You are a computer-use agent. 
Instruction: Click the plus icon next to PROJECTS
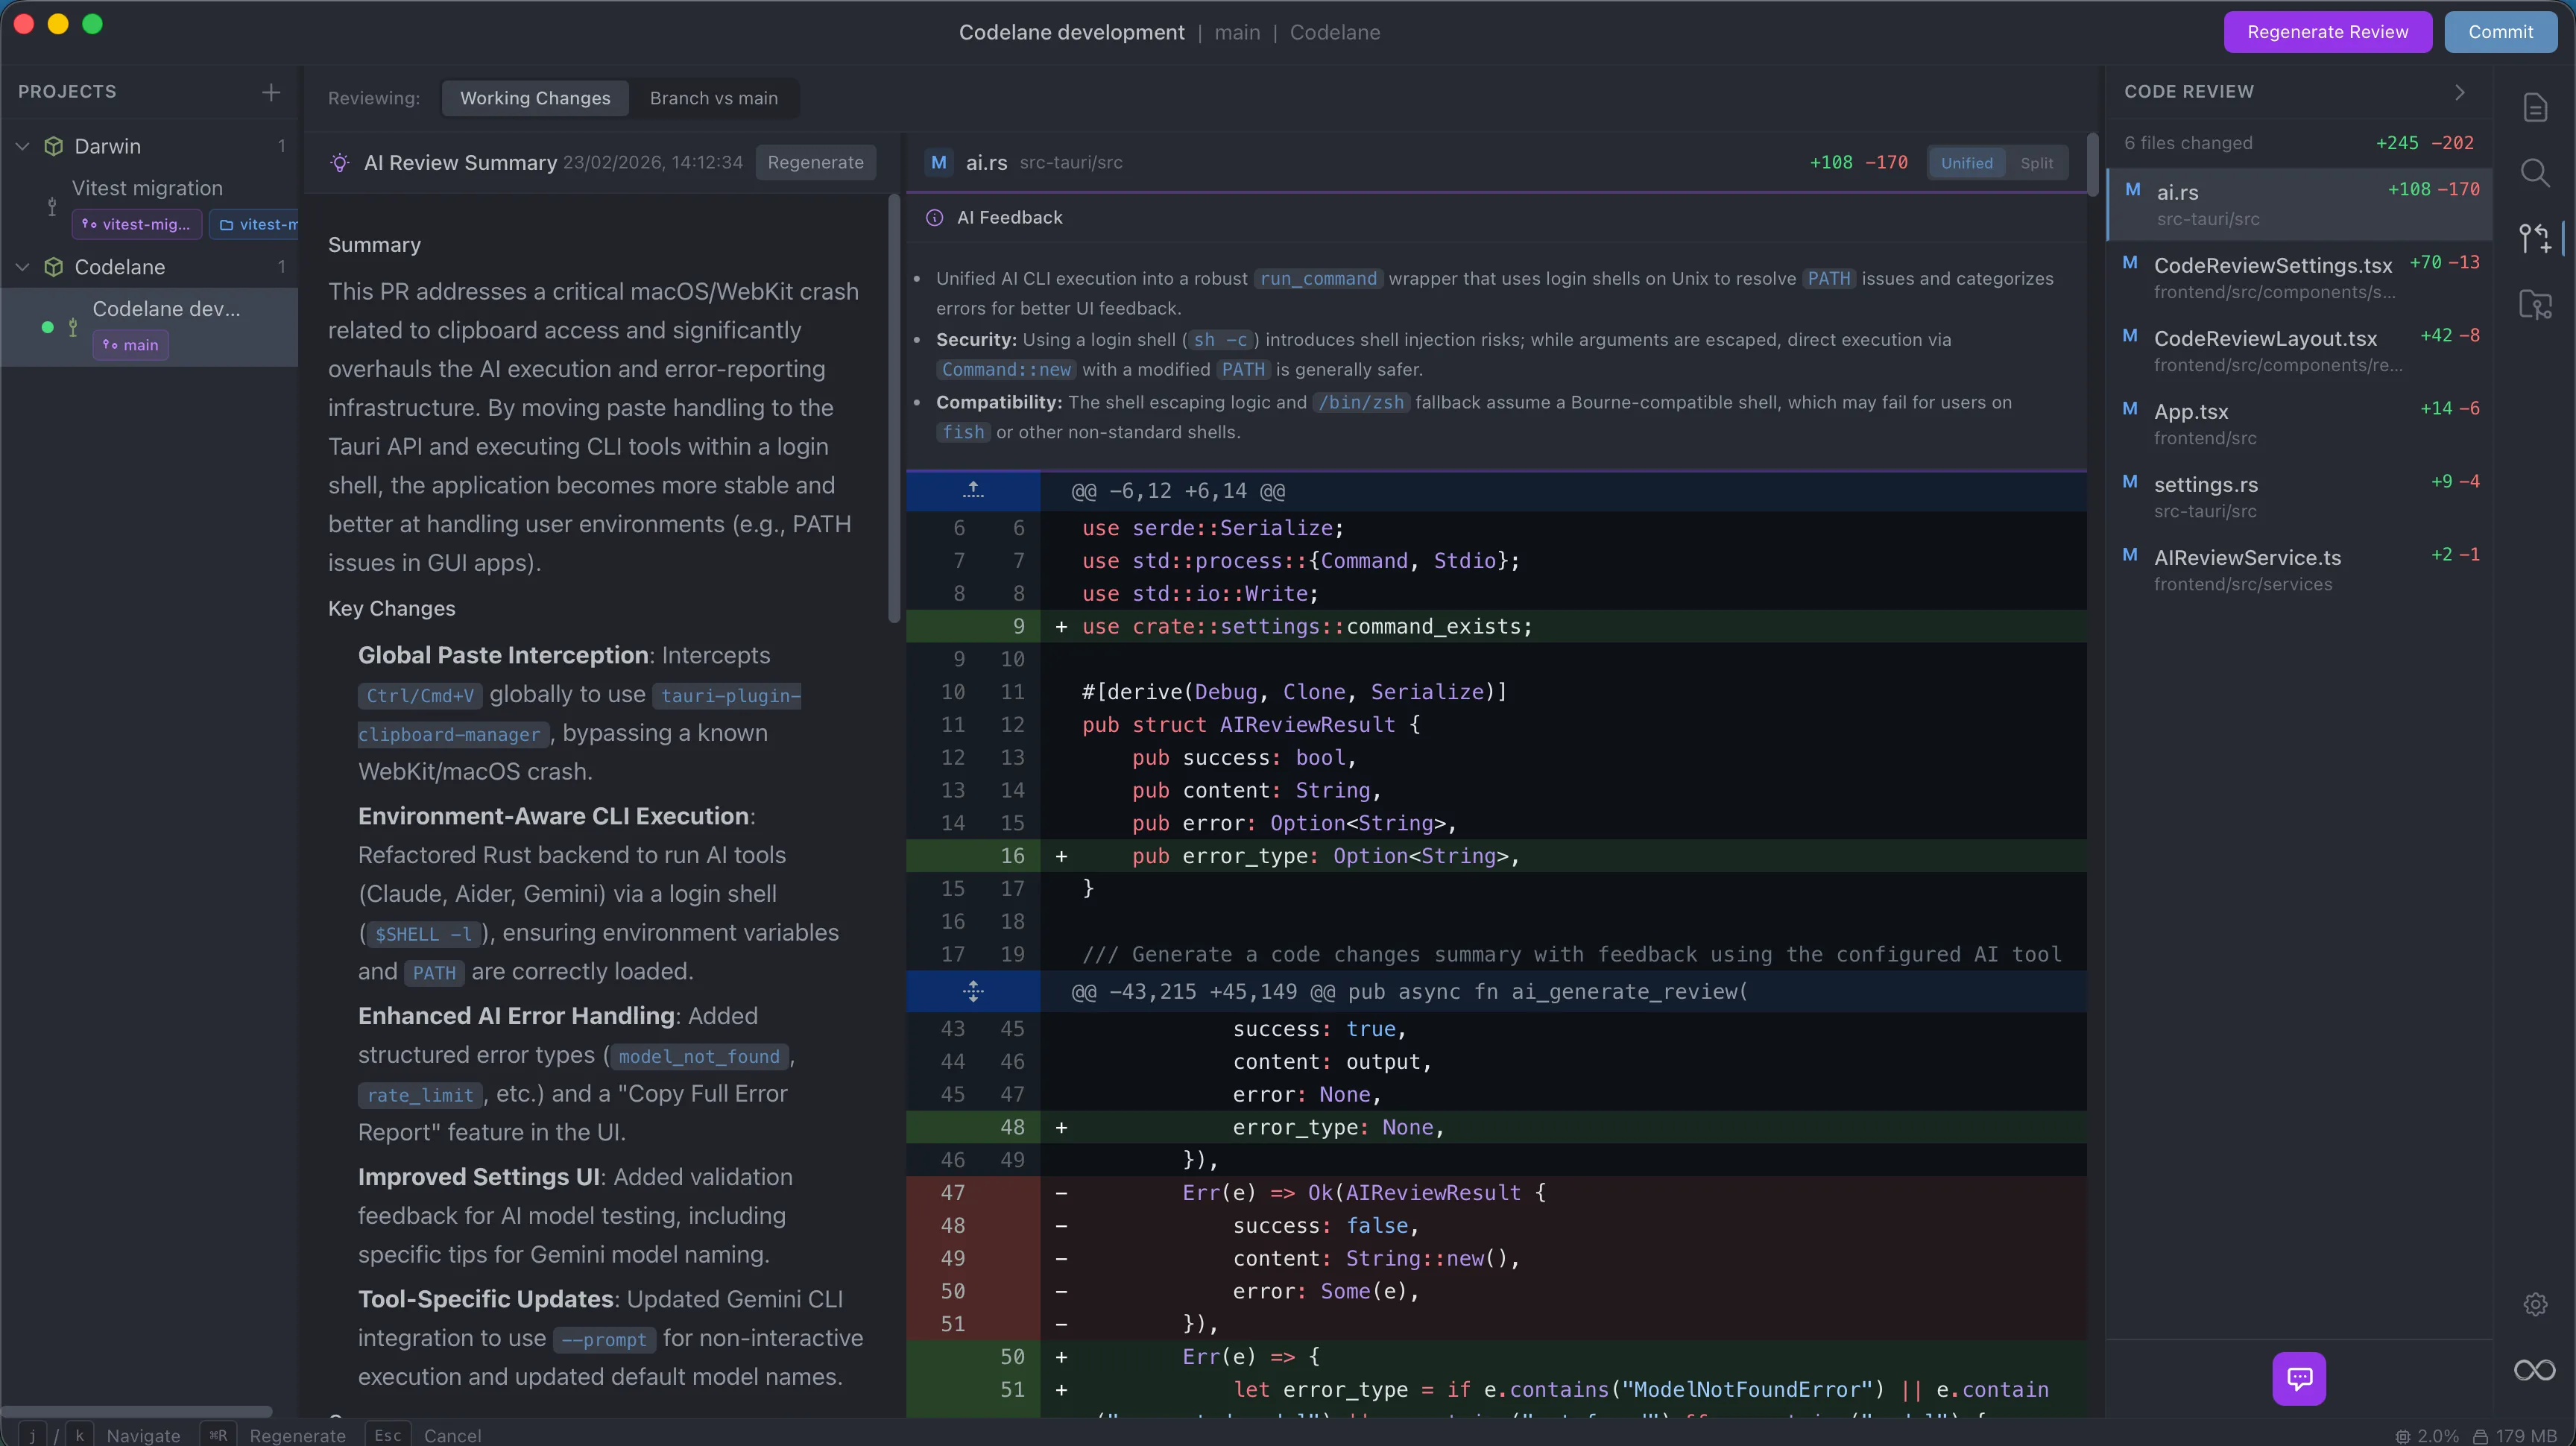tap(270, 92)
